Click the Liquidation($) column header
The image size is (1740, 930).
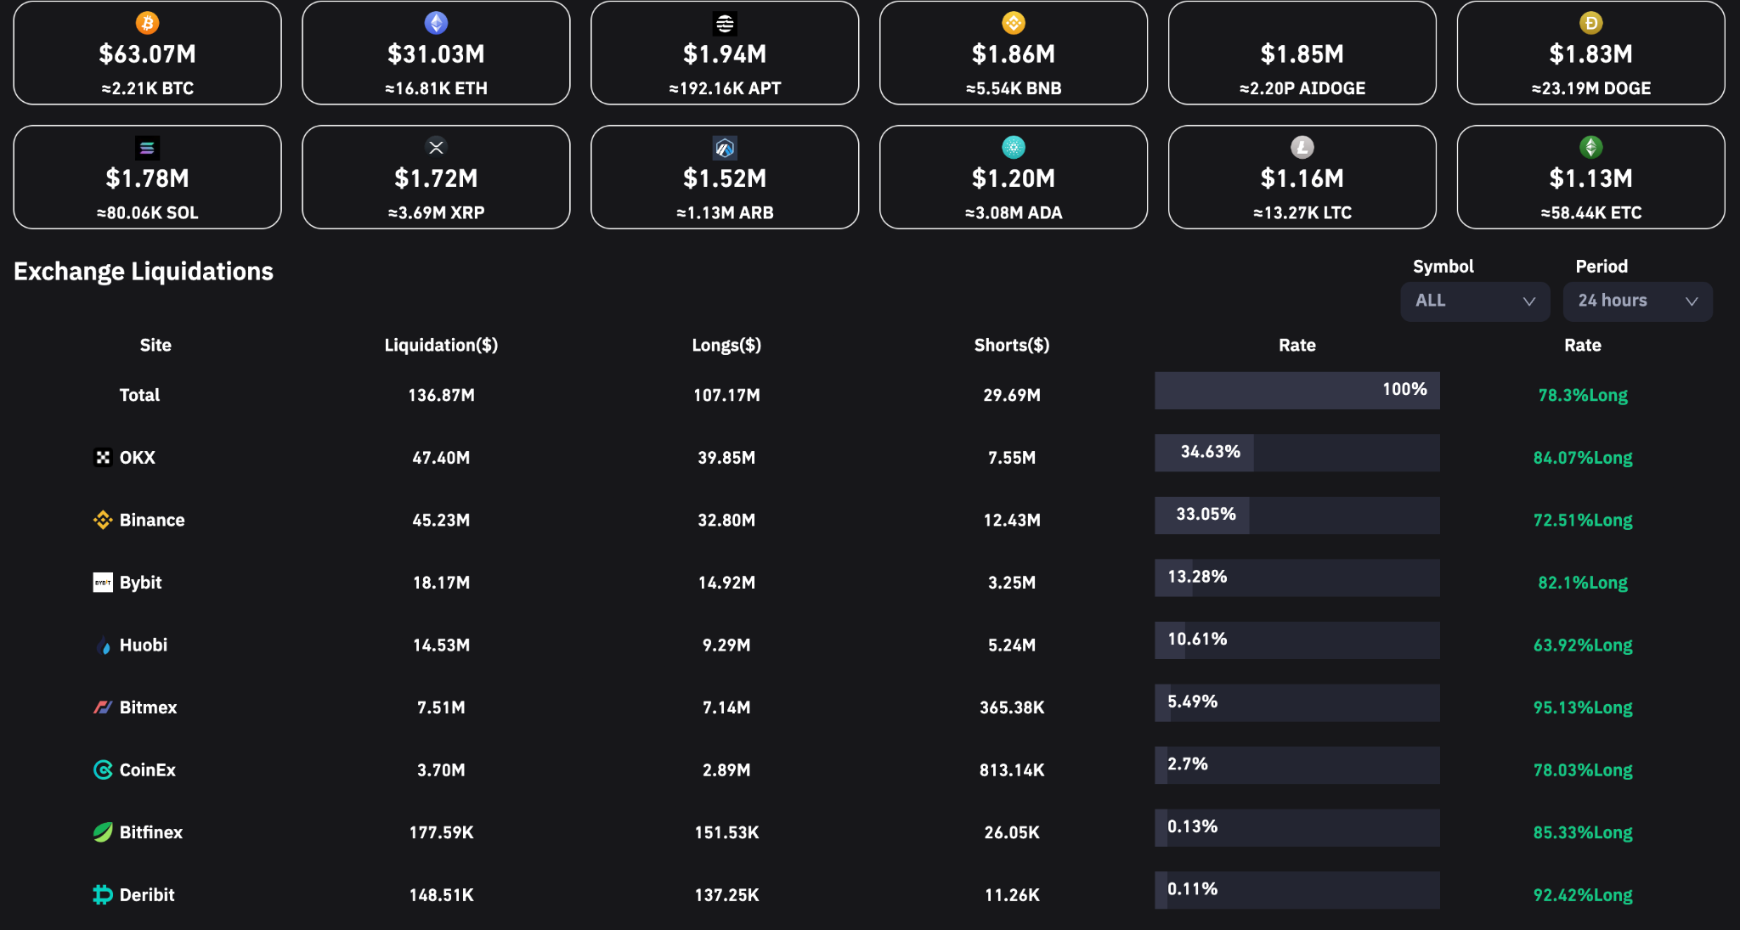pos(441,345)
